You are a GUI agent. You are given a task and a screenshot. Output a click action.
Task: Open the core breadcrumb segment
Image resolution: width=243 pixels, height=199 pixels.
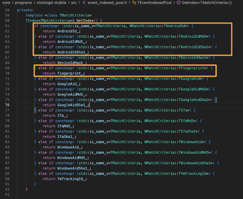coord(6,3)
